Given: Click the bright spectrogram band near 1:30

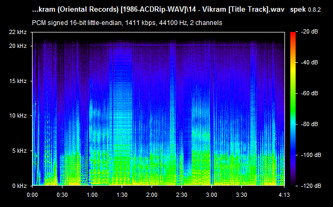Looking at the screenshot, I should pos(122,106).
